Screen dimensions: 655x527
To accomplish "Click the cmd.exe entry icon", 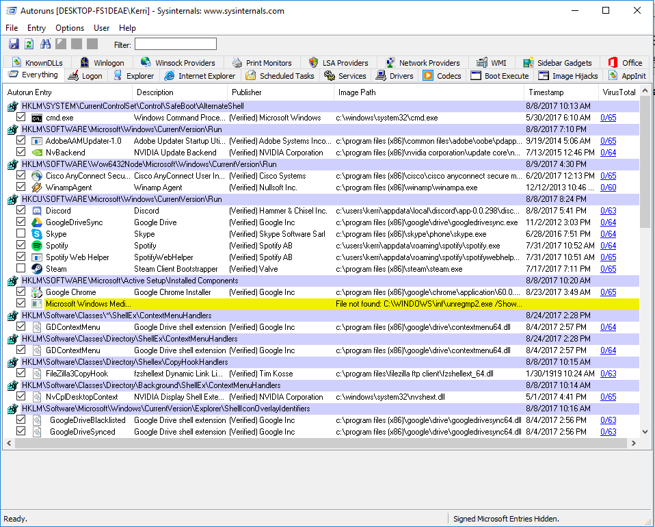I will pyautogui.click(x=37, y=118).
